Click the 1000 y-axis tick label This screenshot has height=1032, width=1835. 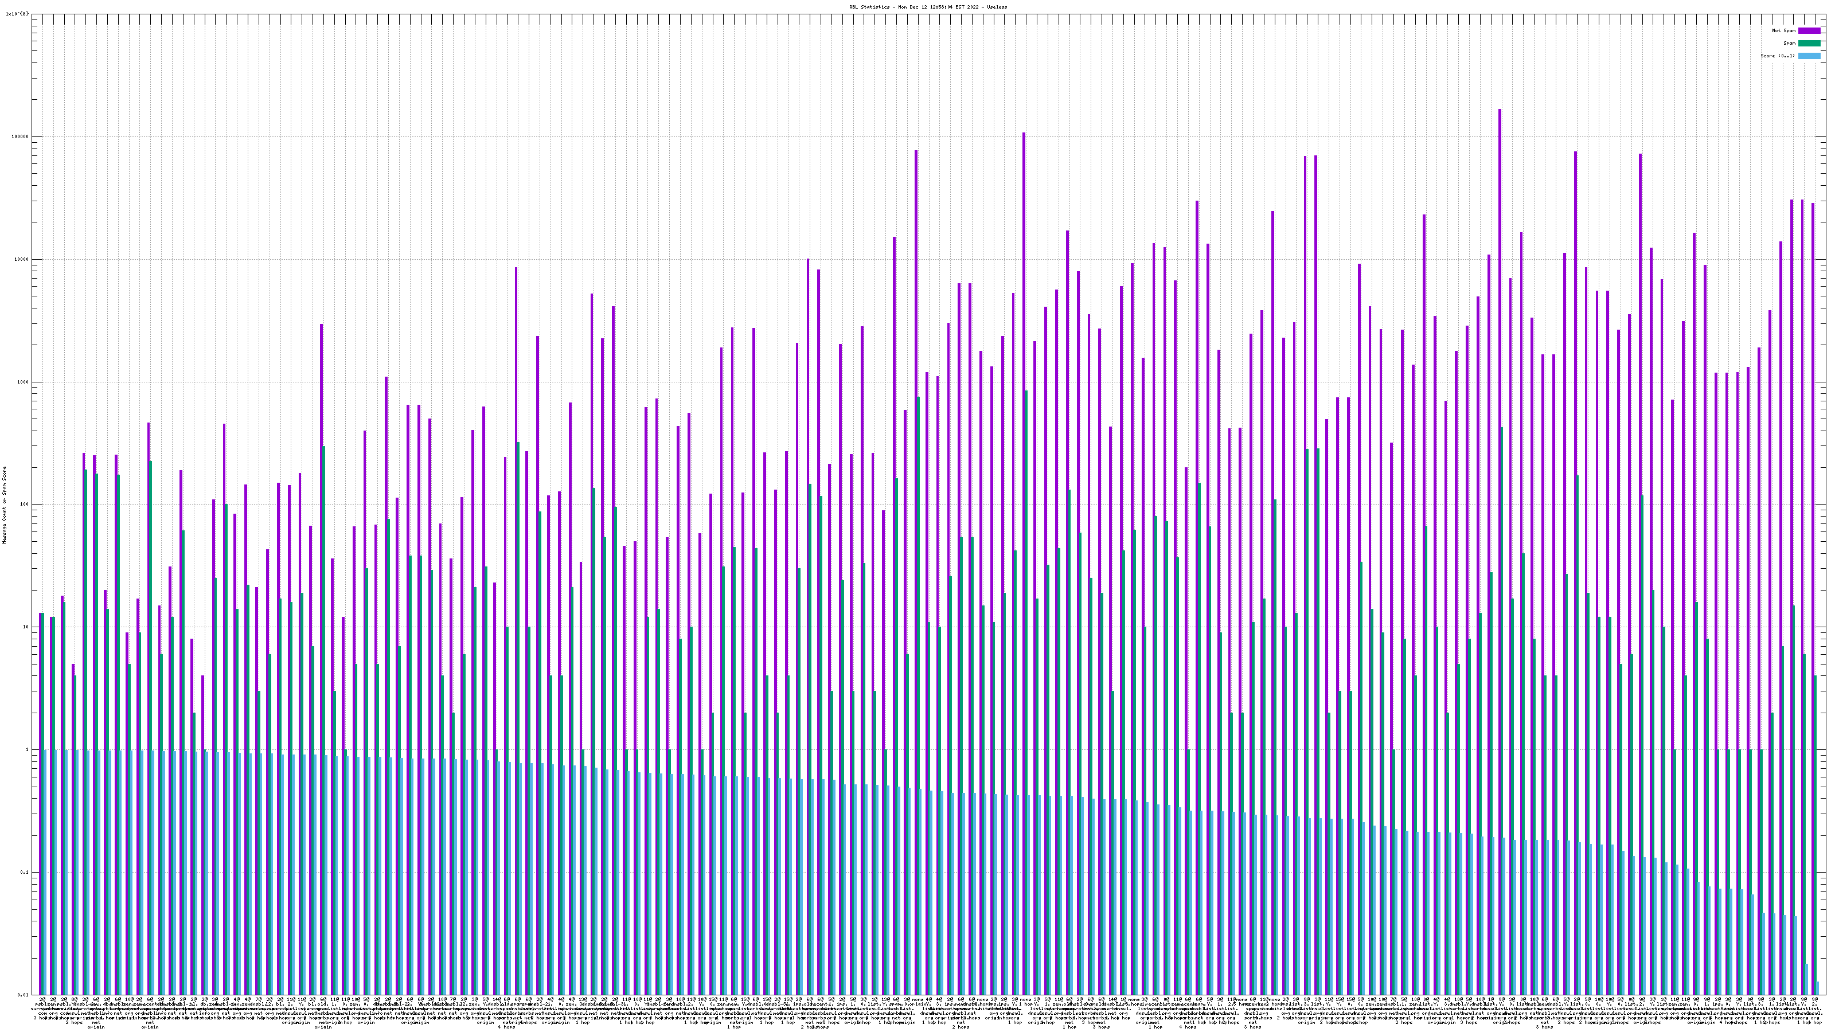(23, 382)
